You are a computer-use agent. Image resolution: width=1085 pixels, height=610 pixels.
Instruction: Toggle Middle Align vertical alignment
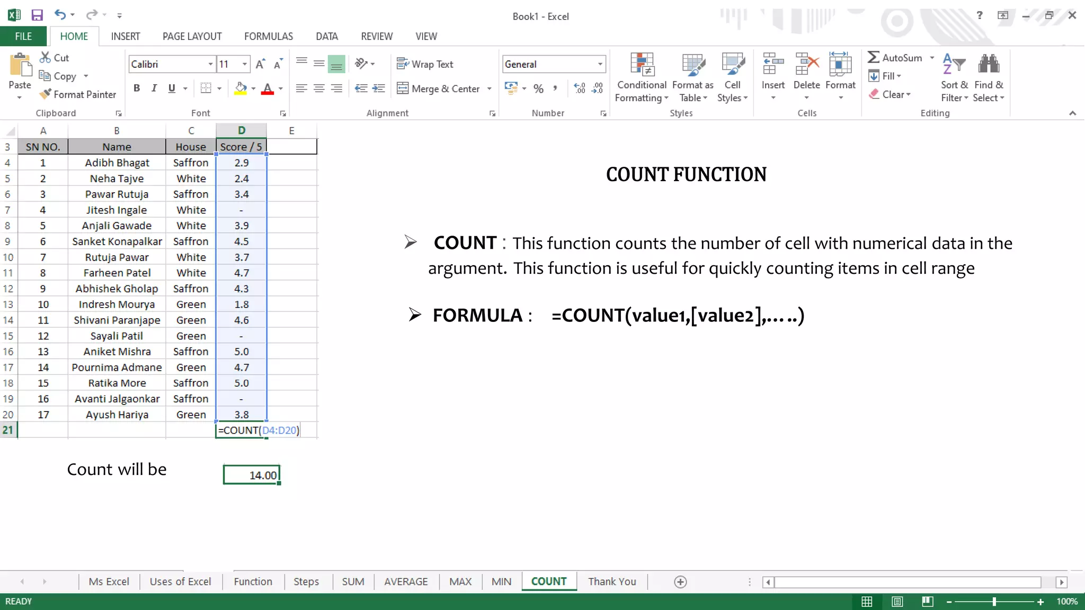click(x=319, y=64)
